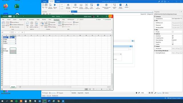This screenshot has width=183, height=103.
Task: Open Data Scraping in UiPath Studio
Action: (86, 6)
